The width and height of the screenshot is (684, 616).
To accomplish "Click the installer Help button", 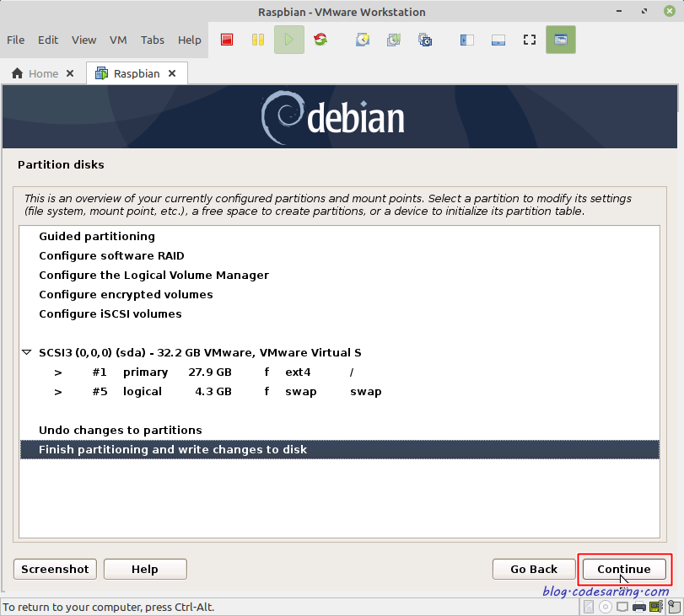I will coord(145,570).
